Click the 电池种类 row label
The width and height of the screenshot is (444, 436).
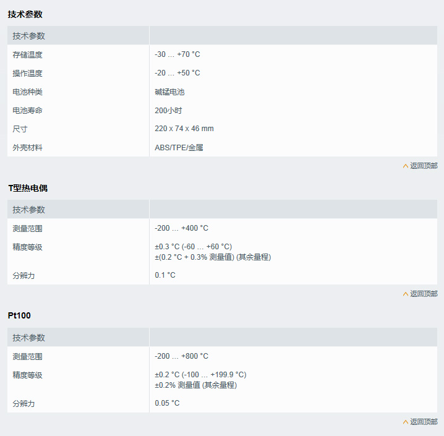[x=27, y=92]
